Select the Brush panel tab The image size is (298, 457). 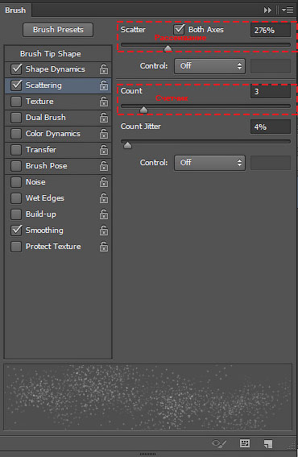(x=16, y=10)
